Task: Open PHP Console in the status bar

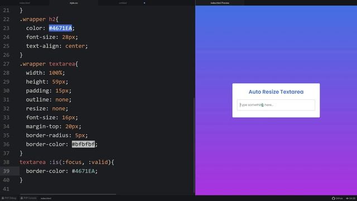Action: (x=28, y=198)
